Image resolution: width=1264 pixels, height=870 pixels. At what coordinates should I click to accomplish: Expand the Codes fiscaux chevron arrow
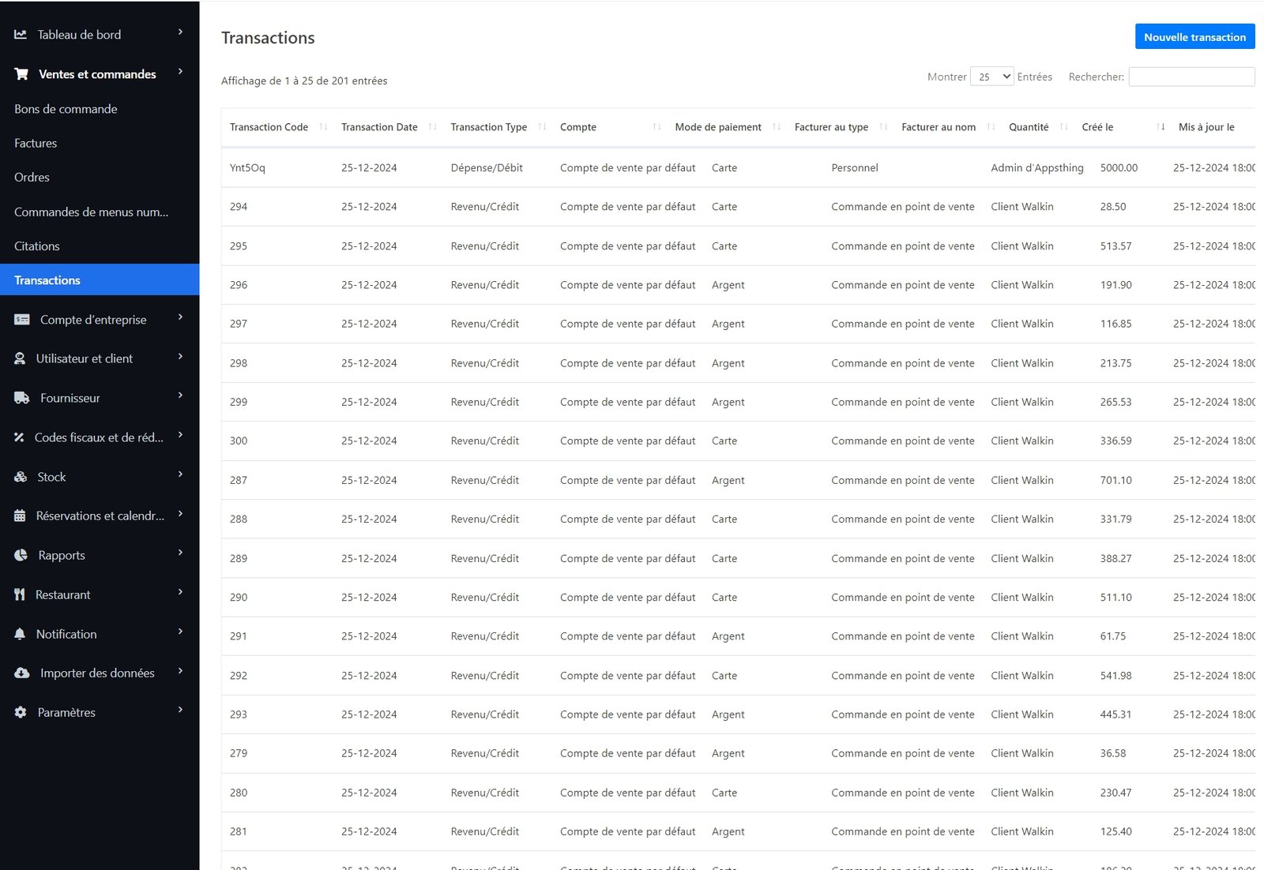click(180, 435)
